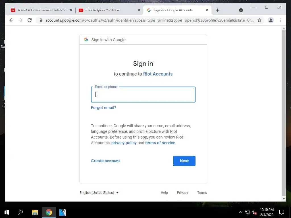The image size is (291, 218).
Task: Open a new tab with the plus icon
Action: point(218,10)
